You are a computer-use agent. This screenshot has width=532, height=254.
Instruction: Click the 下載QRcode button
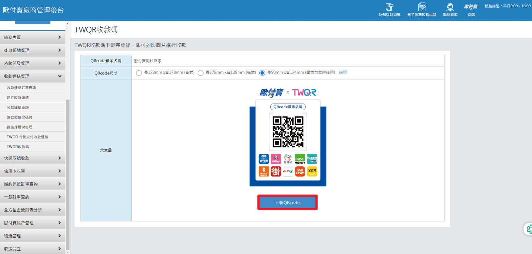click(287, 202)
